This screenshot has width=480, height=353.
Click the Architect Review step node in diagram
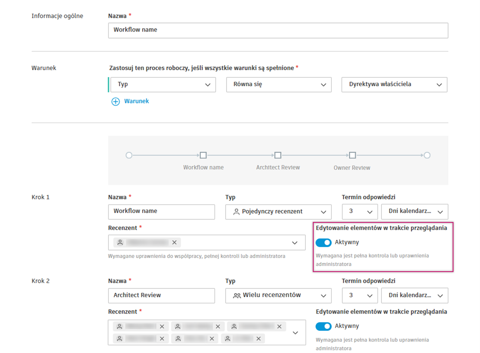point(278,155)
